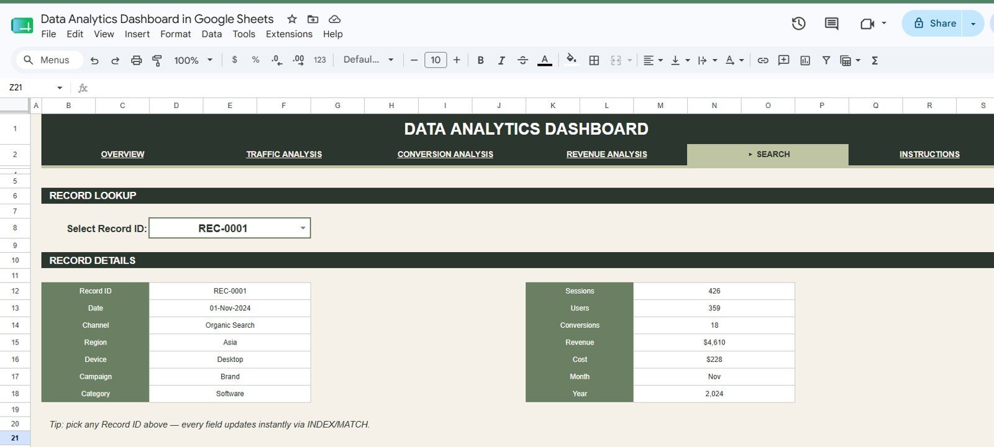This screenshot has width=994, height=447.
Task: Toggle Italic formatting
Action: click(x=501, y=60)
